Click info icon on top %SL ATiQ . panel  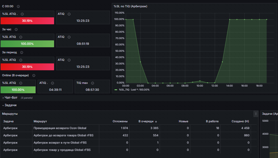(22, 14)
